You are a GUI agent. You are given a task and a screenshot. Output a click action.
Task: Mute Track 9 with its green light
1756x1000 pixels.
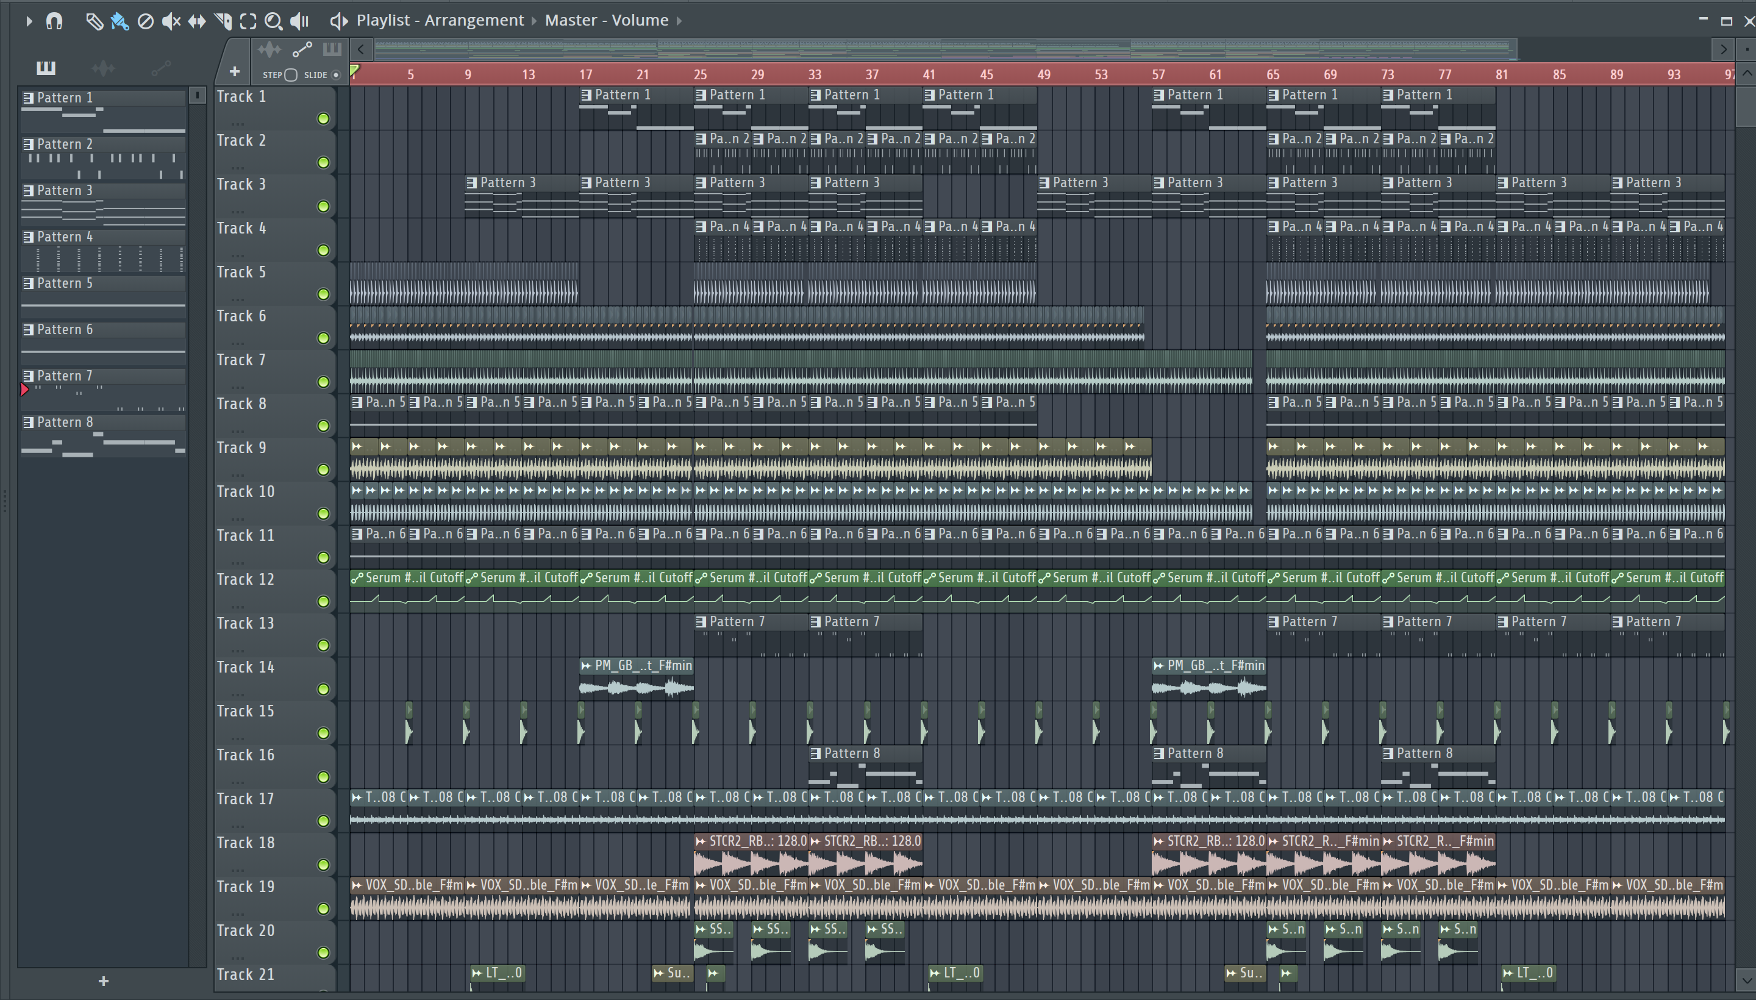point(323,471)
